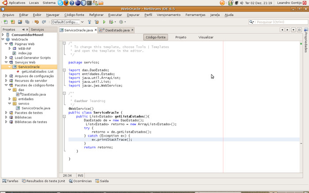
Task: Toggle the Visualizar view button
Action: 206,37
